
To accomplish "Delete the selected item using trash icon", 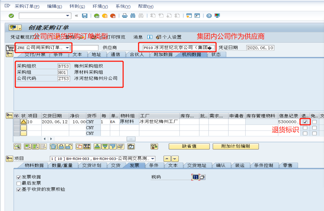I will coord(53,146).
